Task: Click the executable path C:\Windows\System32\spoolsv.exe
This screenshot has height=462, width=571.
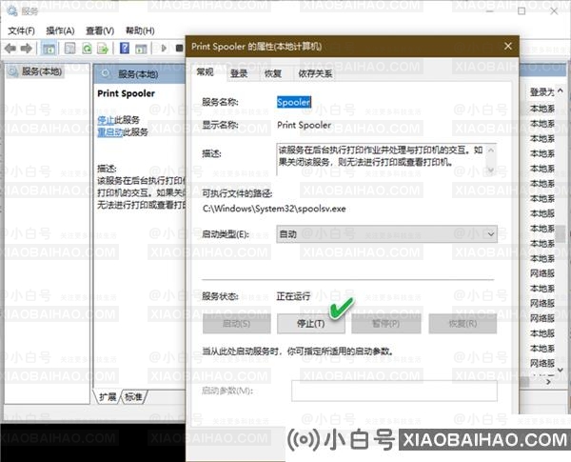Action: 274,209
